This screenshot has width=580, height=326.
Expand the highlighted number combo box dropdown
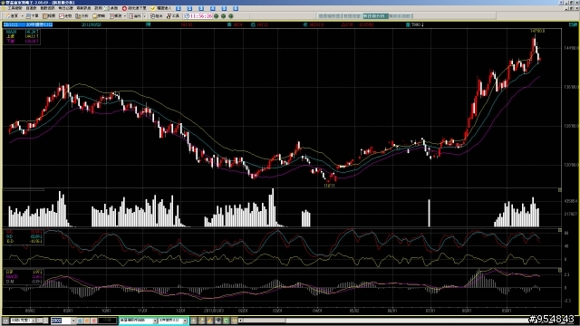[x=73, y=321]
